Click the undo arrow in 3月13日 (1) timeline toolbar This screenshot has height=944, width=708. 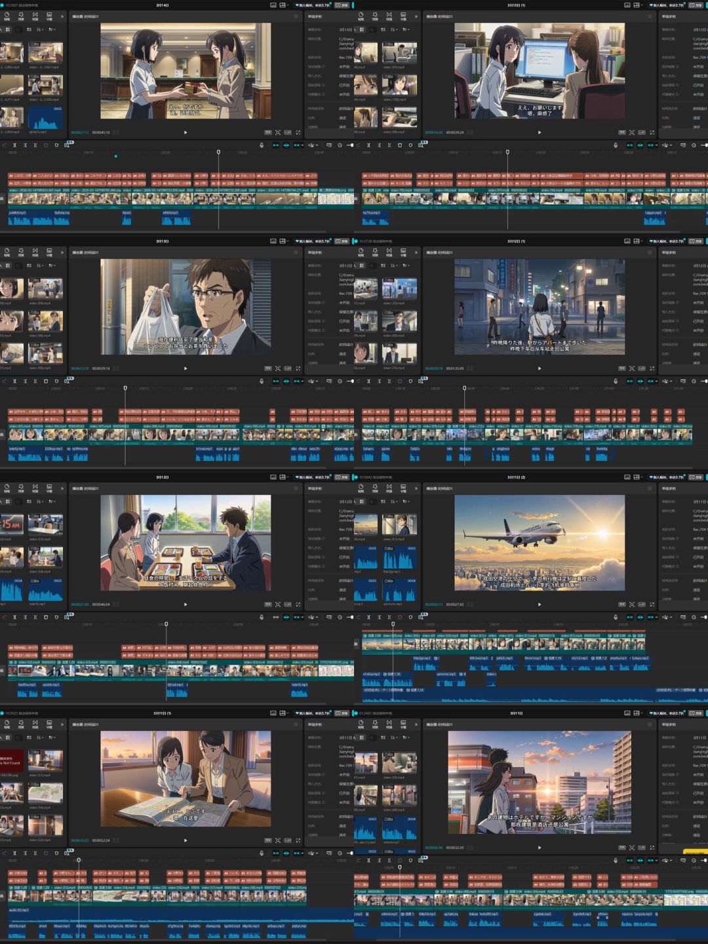click(358, 145)
